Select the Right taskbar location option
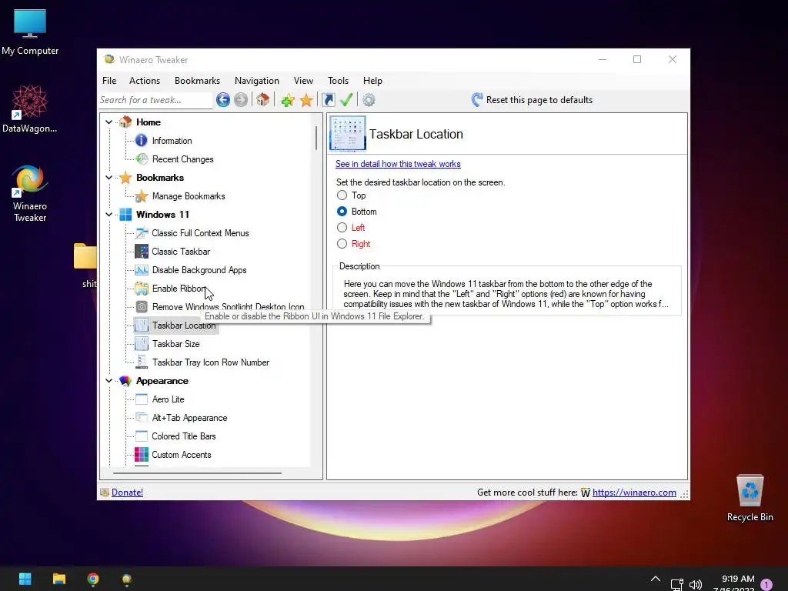Image resolution: width=788 pixels, height=591 pixels. click(x=342, y=244)
